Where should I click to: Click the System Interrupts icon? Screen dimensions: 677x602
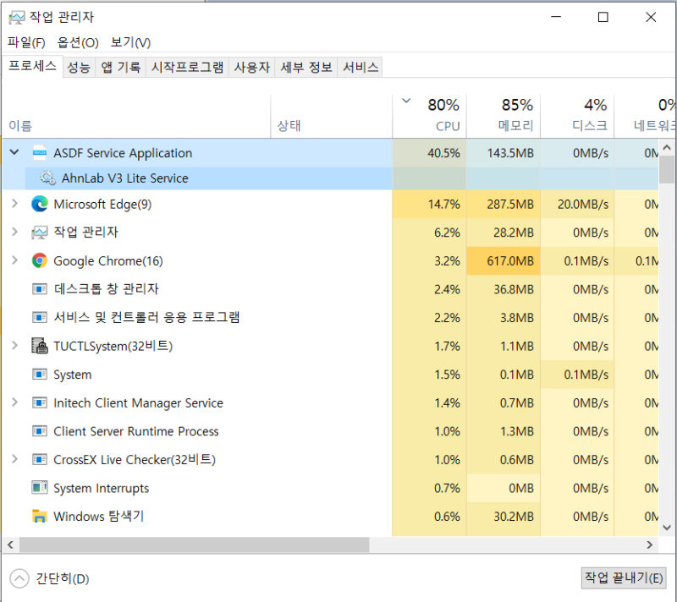tap(40, 488)
